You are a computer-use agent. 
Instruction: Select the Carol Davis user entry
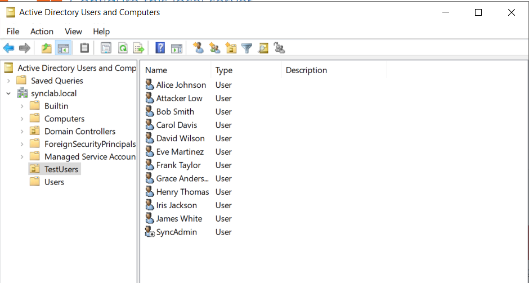tap(177, 125)
